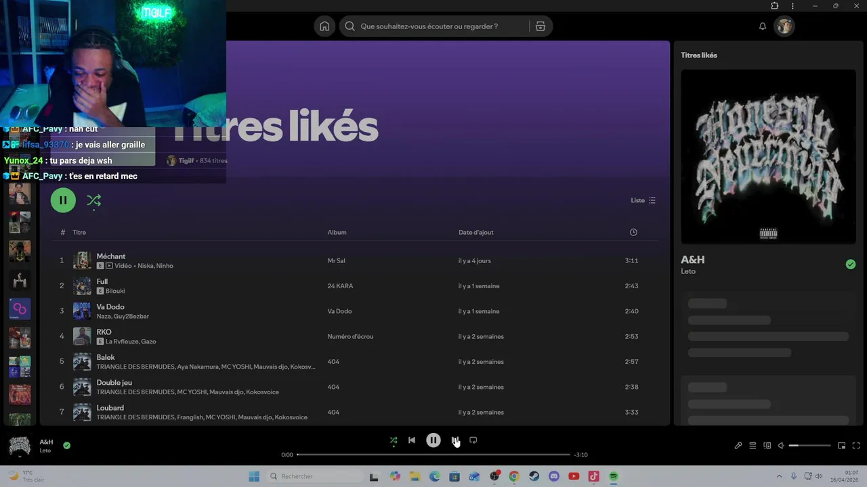This screenshot has width=867, height=487.
Task: Sort by the 'Titre' column header
Action: click(x=79, y=232)
